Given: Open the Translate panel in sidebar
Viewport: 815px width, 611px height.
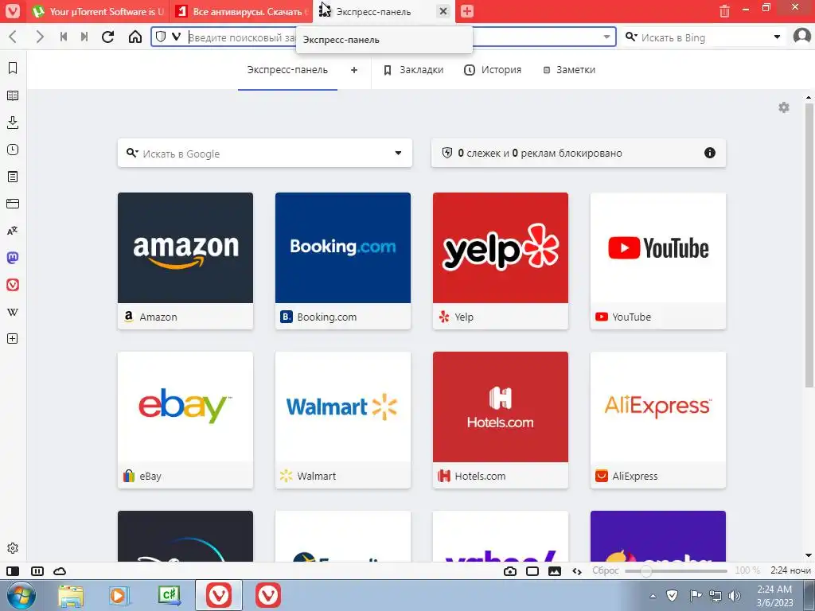Looking at the screenshot, I should 13,231.
